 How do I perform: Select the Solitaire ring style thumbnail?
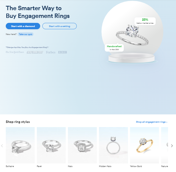[20, 145]
